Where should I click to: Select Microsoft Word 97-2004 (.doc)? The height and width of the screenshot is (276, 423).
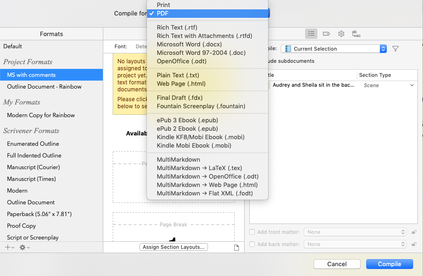tap(208, 53)
